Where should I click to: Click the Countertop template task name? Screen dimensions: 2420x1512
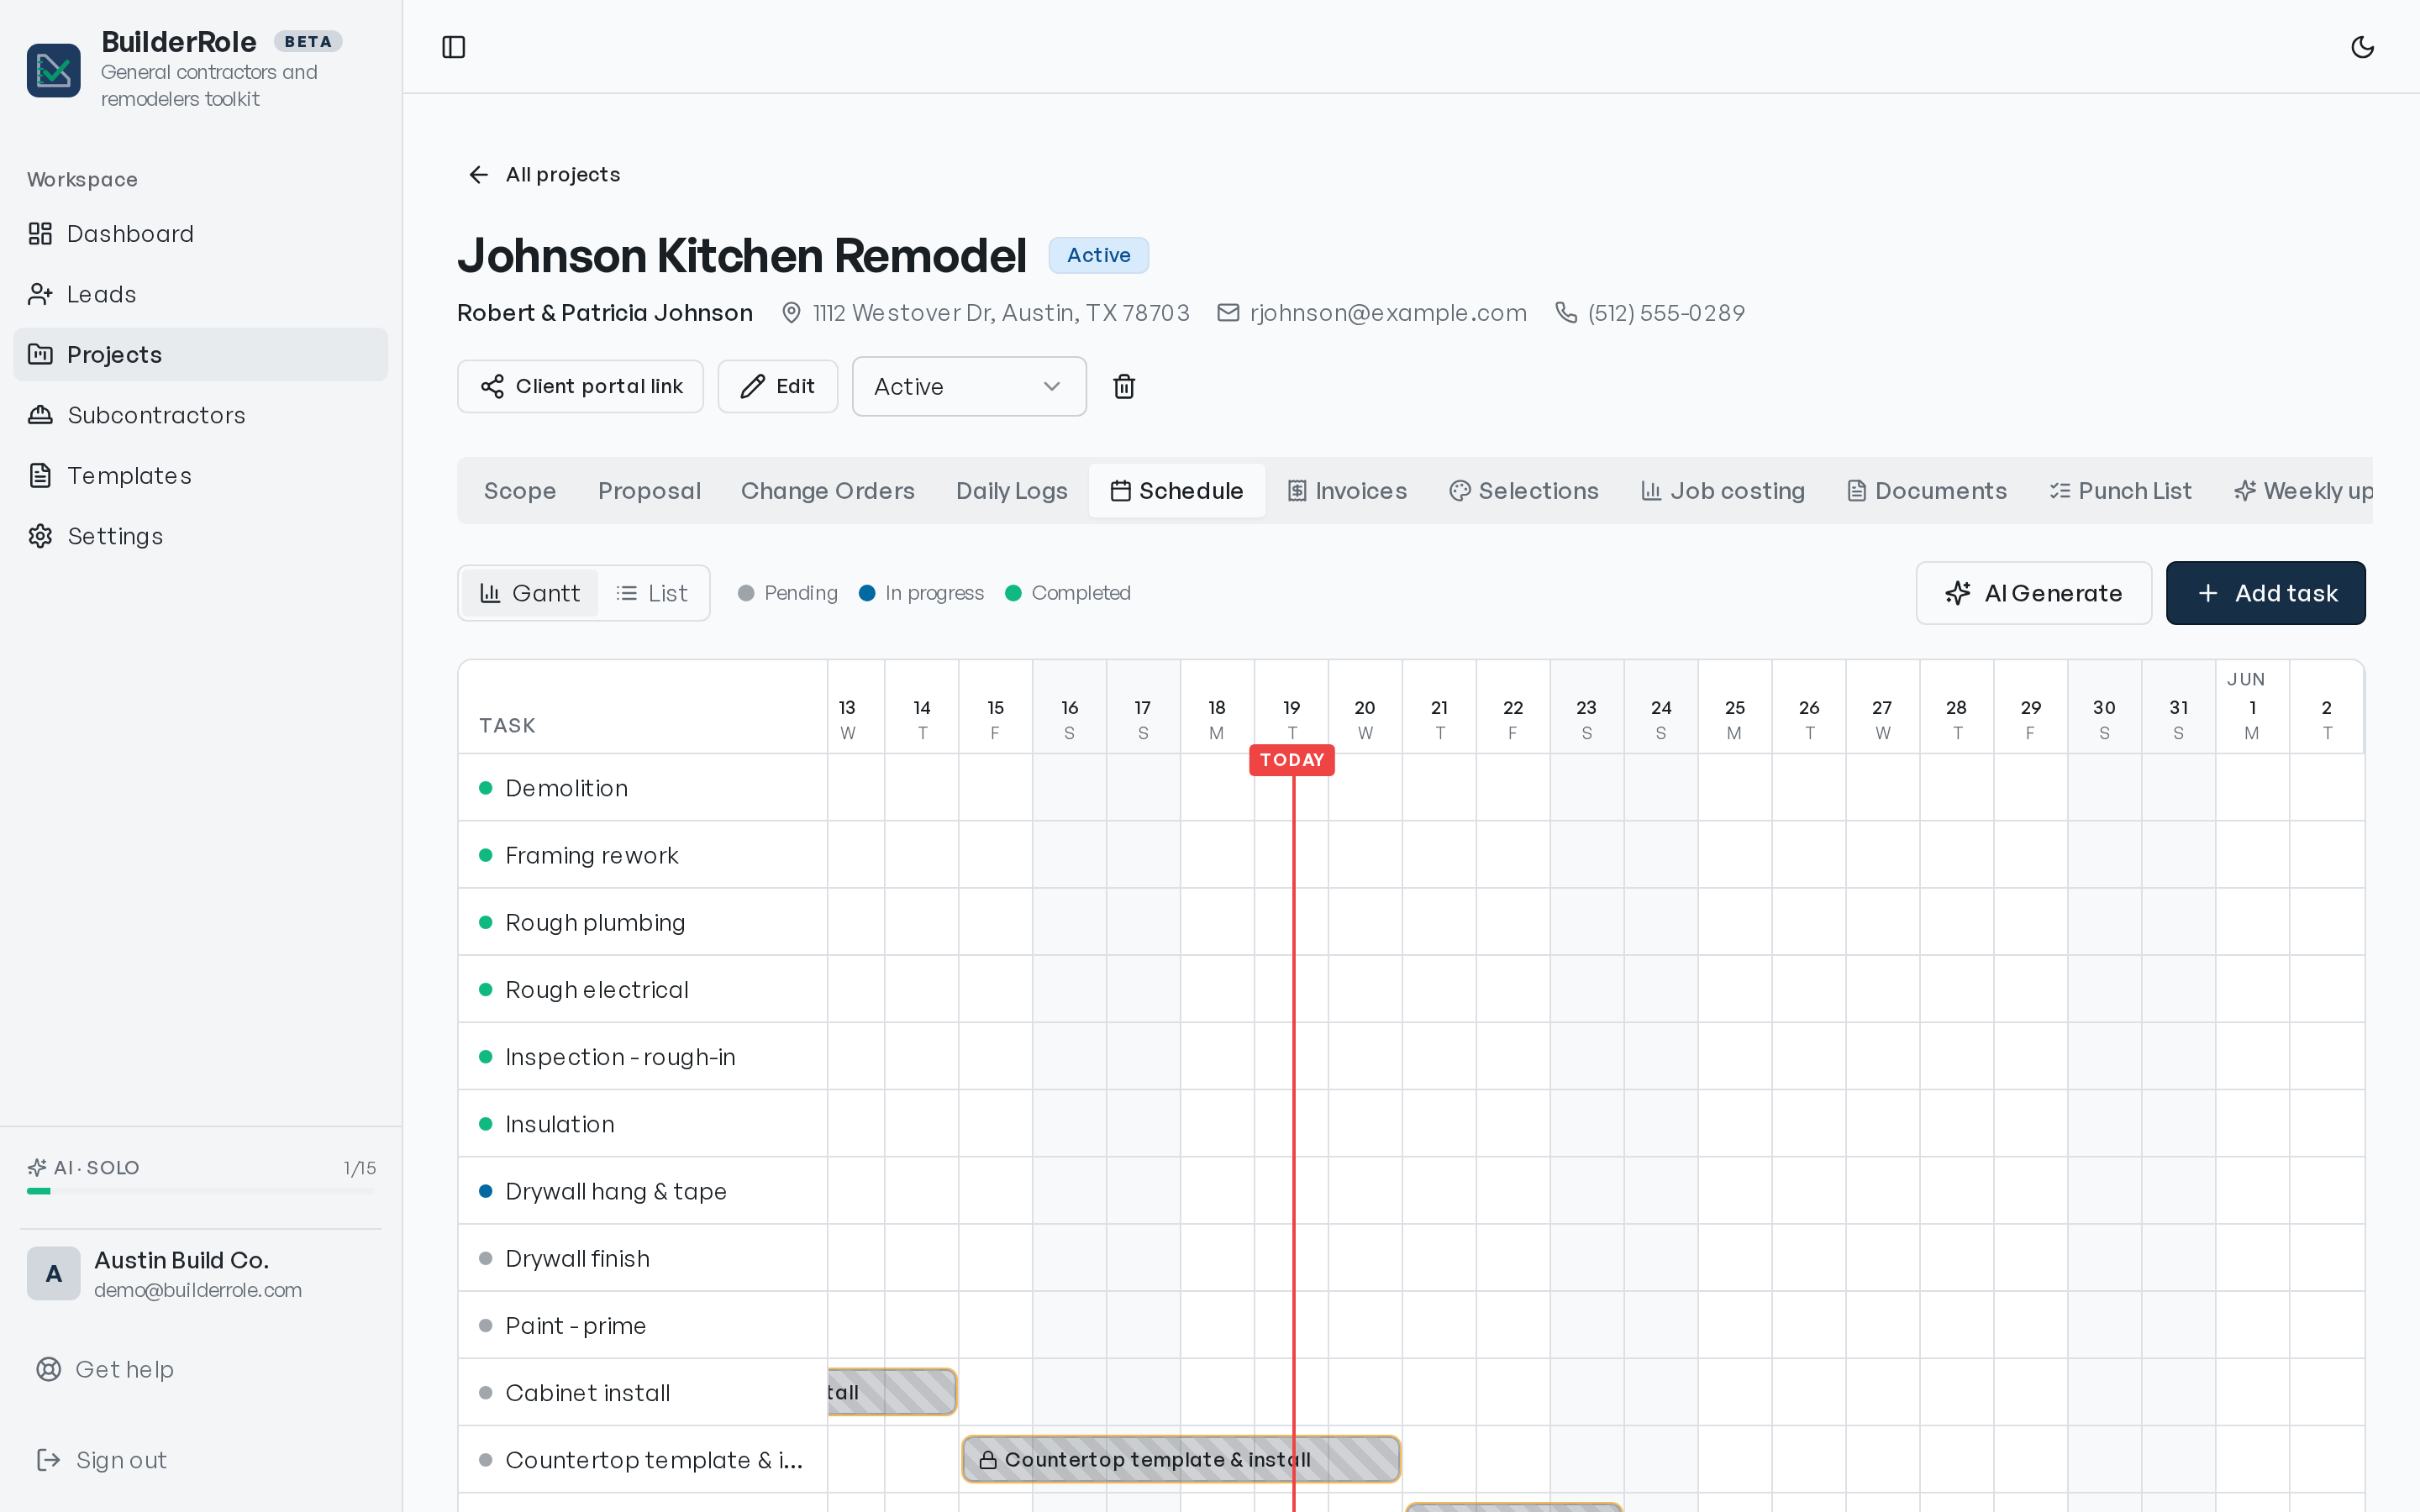pos(654,1460)
